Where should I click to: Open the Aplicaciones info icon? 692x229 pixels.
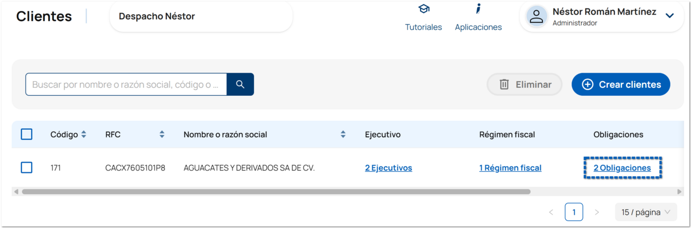(478, 9)
